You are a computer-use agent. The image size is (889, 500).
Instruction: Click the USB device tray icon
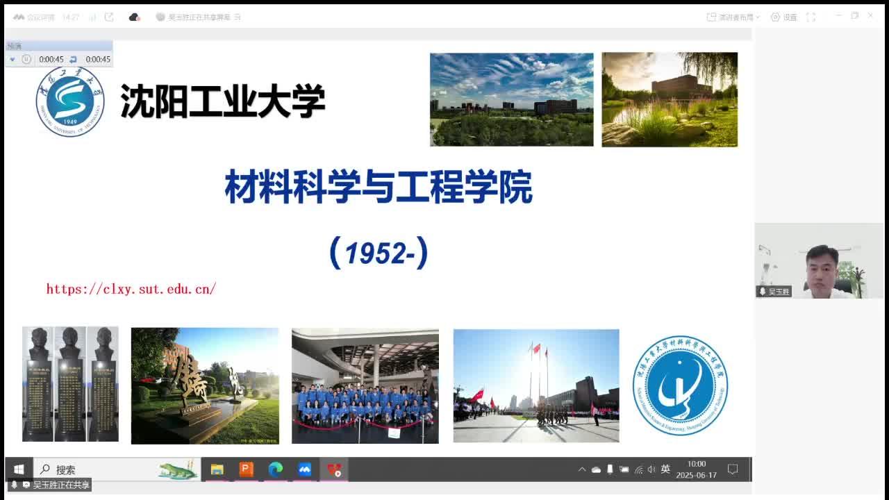pos(610,469)
